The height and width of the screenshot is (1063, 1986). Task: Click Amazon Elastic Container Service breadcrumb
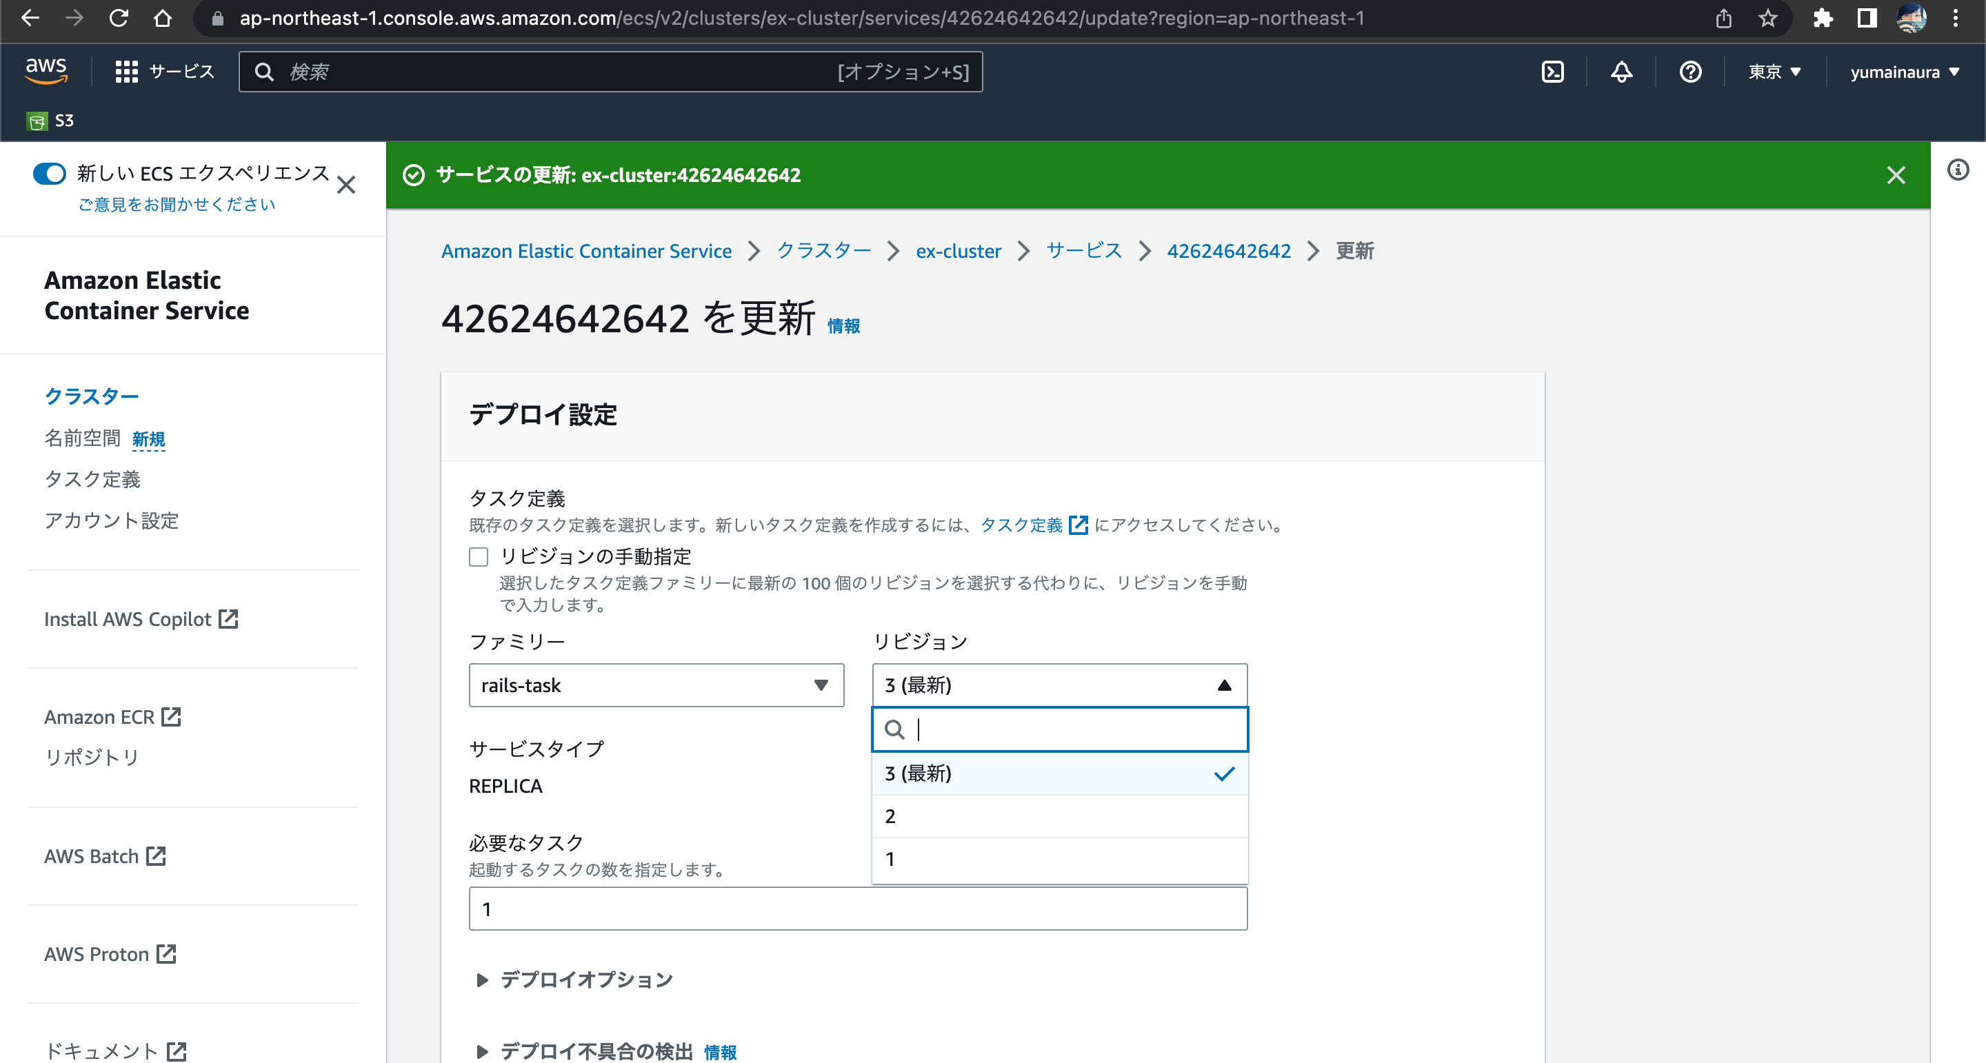586,252
